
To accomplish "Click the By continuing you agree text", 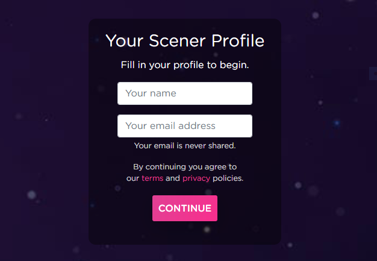I will click(x=185, y=167).
